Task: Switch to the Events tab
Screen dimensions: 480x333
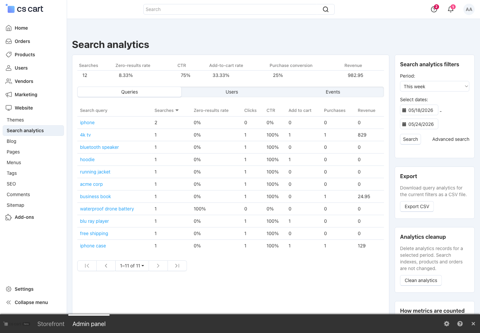Action: tap(333, 92)
